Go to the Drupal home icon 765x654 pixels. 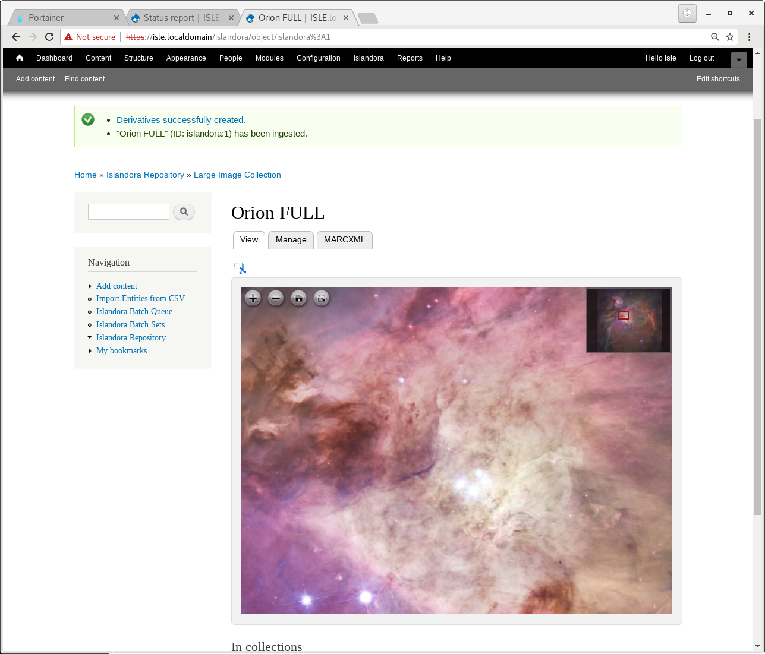(x=20, y=58)
